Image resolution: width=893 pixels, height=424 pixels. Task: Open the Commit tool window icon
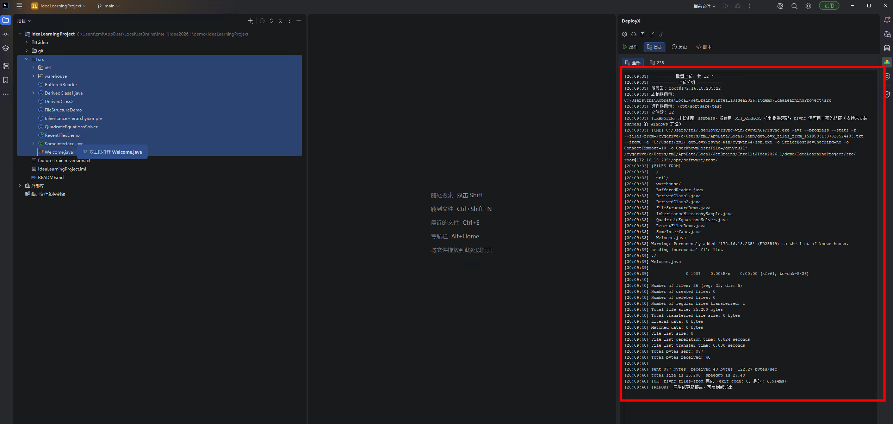(x=6, y=34)
